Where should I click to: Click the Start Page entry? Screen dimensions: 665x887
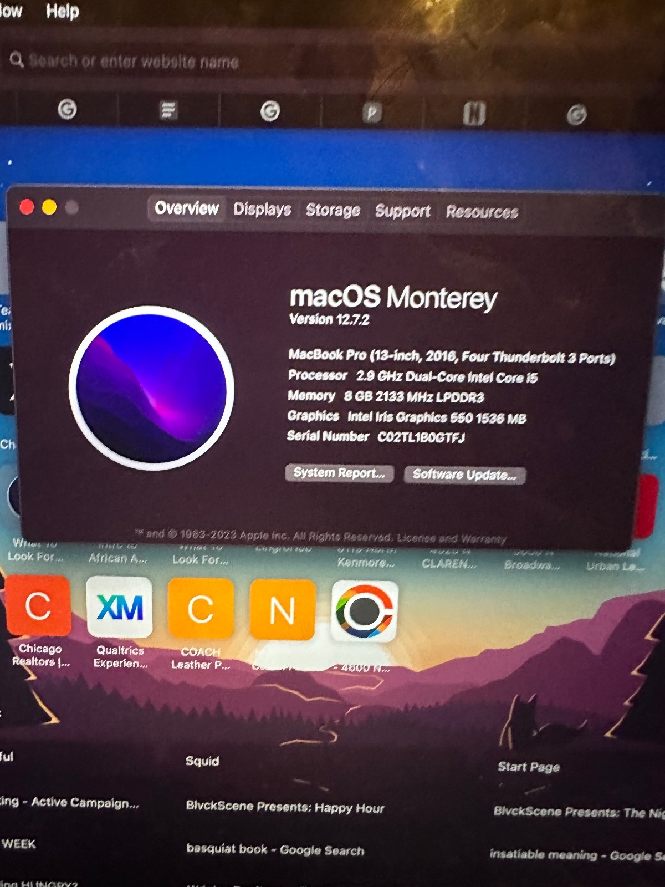[529, 767]
